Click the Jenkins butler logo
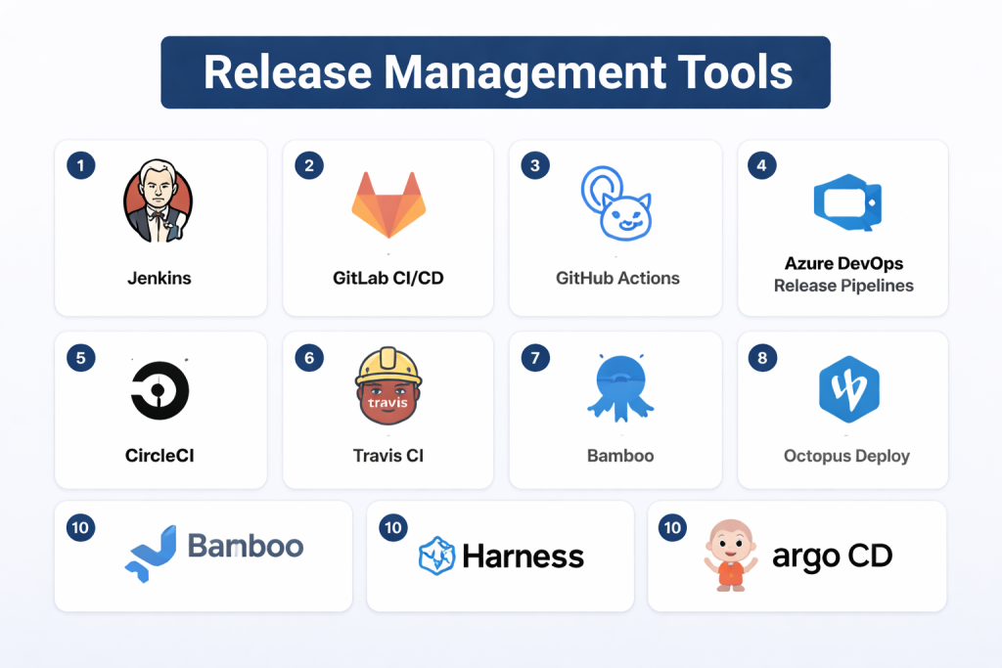Image resolution: width=1002 pixels, height=668 pixels. click(x=159, y=200)
